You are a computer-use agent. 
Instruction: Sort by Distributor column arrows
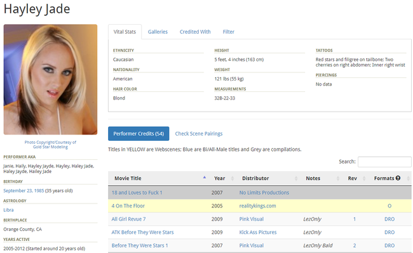click(x=296, y=178)
